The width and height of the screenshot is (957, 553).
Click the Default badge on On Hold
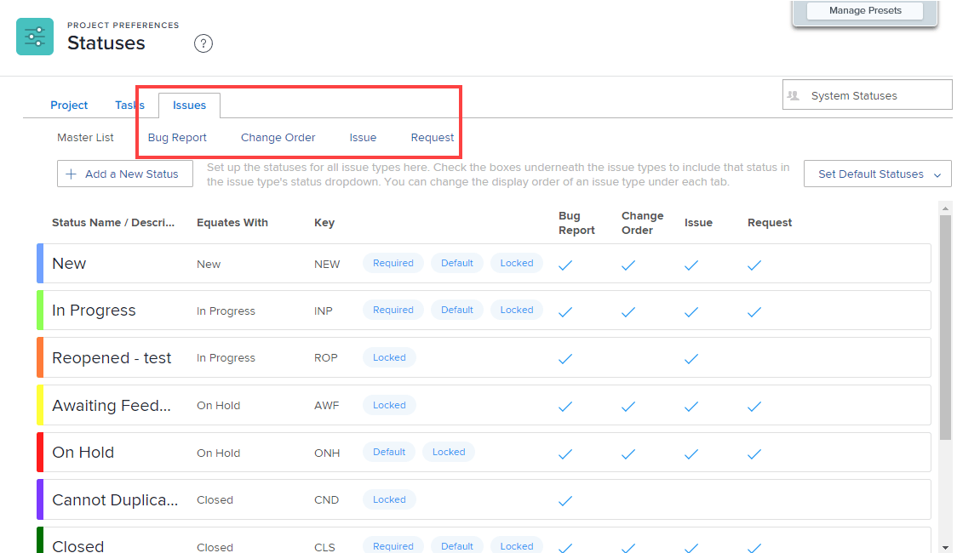point(388,452)
